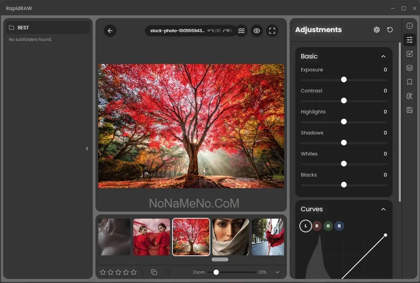
Task: Select the red R curve channel
Action: [317, 226]
